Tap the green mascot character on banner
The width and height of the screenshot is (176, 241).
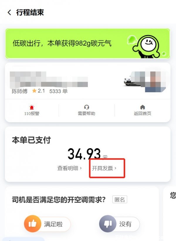coord(146,47)
